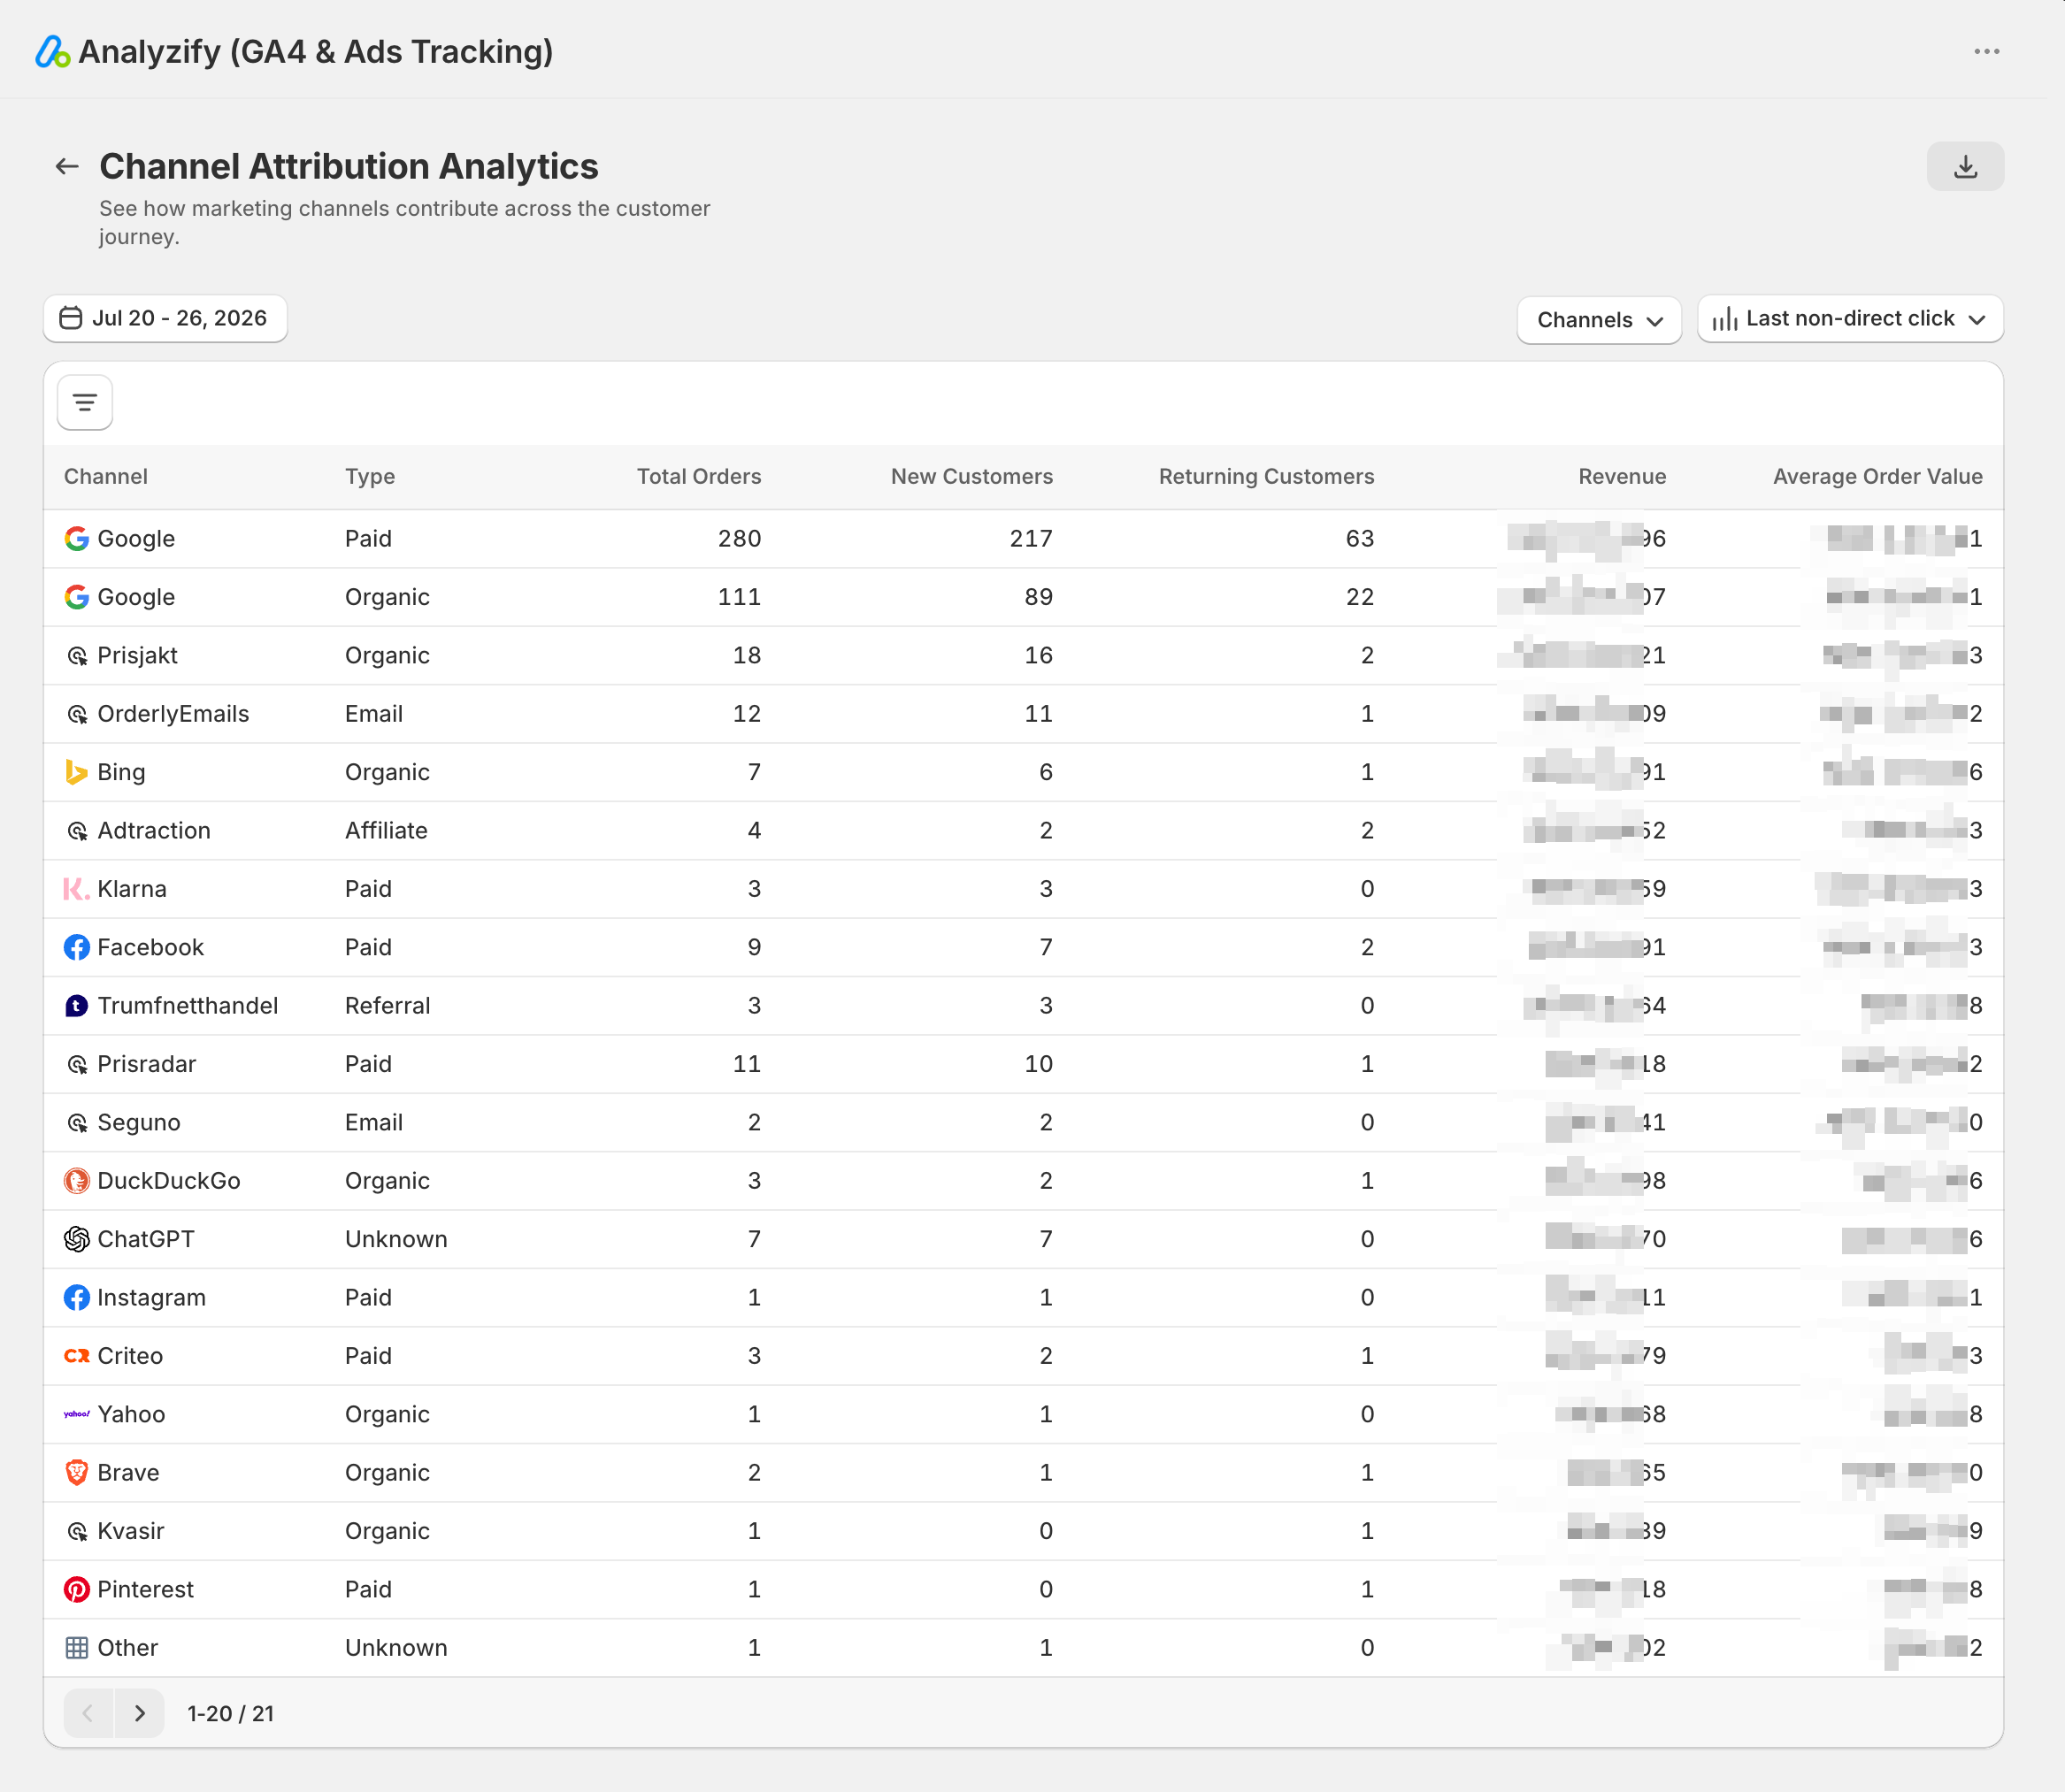Click the Returning Customers column header
The image size is (2065, 1792).
1266,477
